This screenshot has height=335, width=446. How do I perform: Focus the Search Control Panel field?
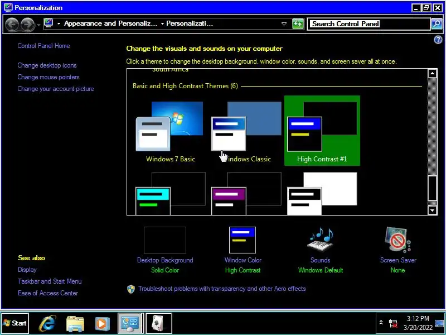point(369,24)
